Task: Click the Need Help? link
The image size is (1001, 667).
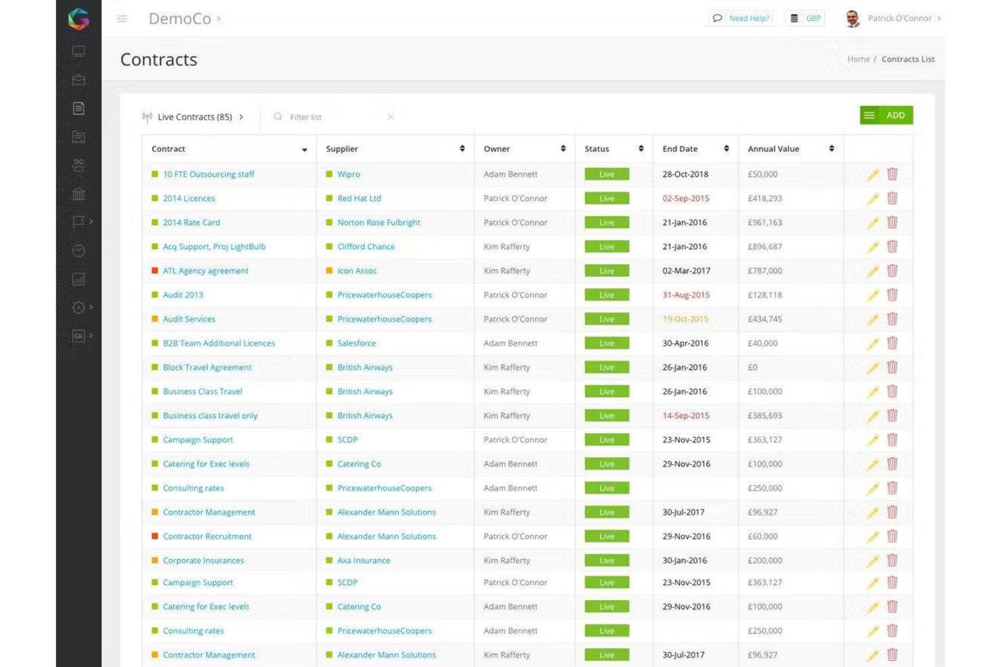Action: point(749,18)
